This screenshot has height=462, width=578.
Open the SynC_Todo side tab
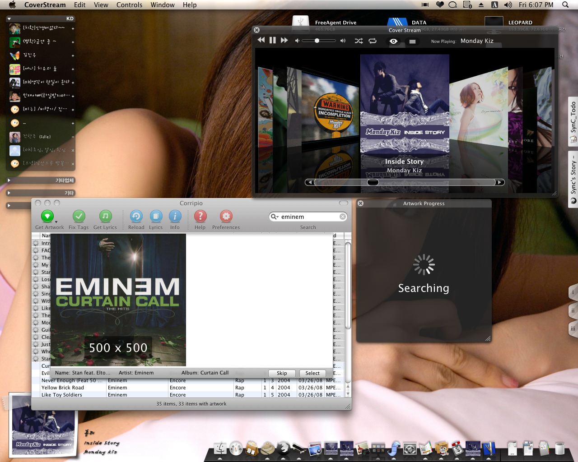click(573, 121)
